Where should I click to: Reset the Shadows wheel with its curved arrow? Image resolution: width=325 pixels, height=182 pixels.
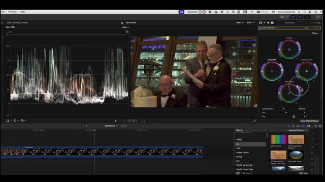tap(279, 81)
